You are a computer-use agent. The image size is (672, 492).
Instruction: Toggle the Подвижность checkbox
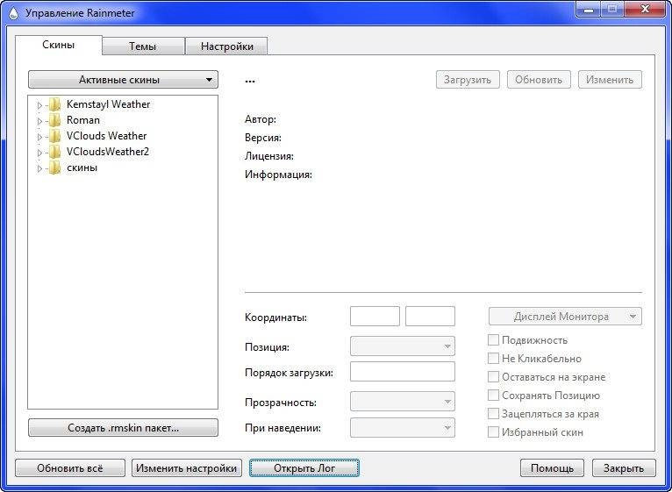tap(493, 340)
